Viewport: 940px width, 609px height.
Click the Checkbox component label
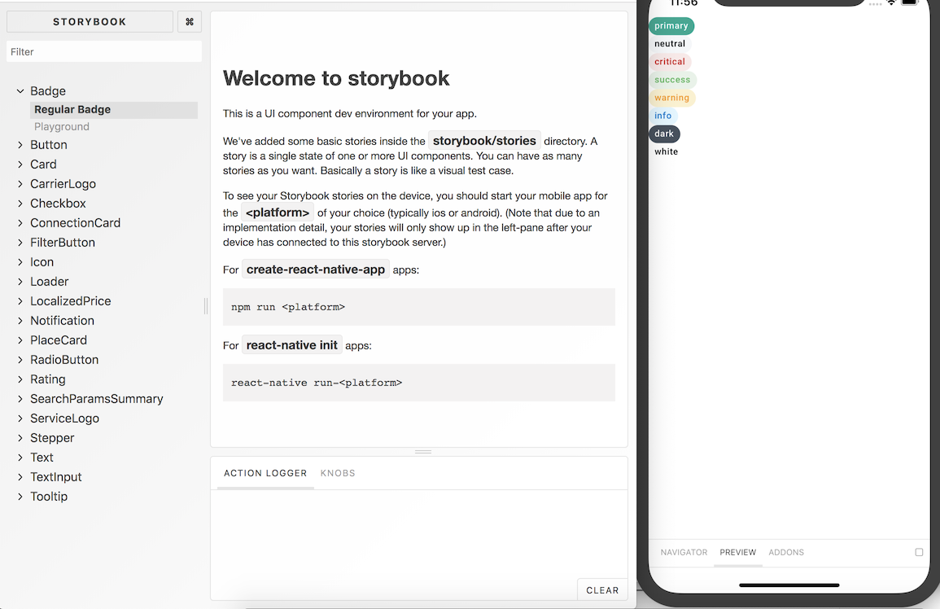(x=58, y=204)
